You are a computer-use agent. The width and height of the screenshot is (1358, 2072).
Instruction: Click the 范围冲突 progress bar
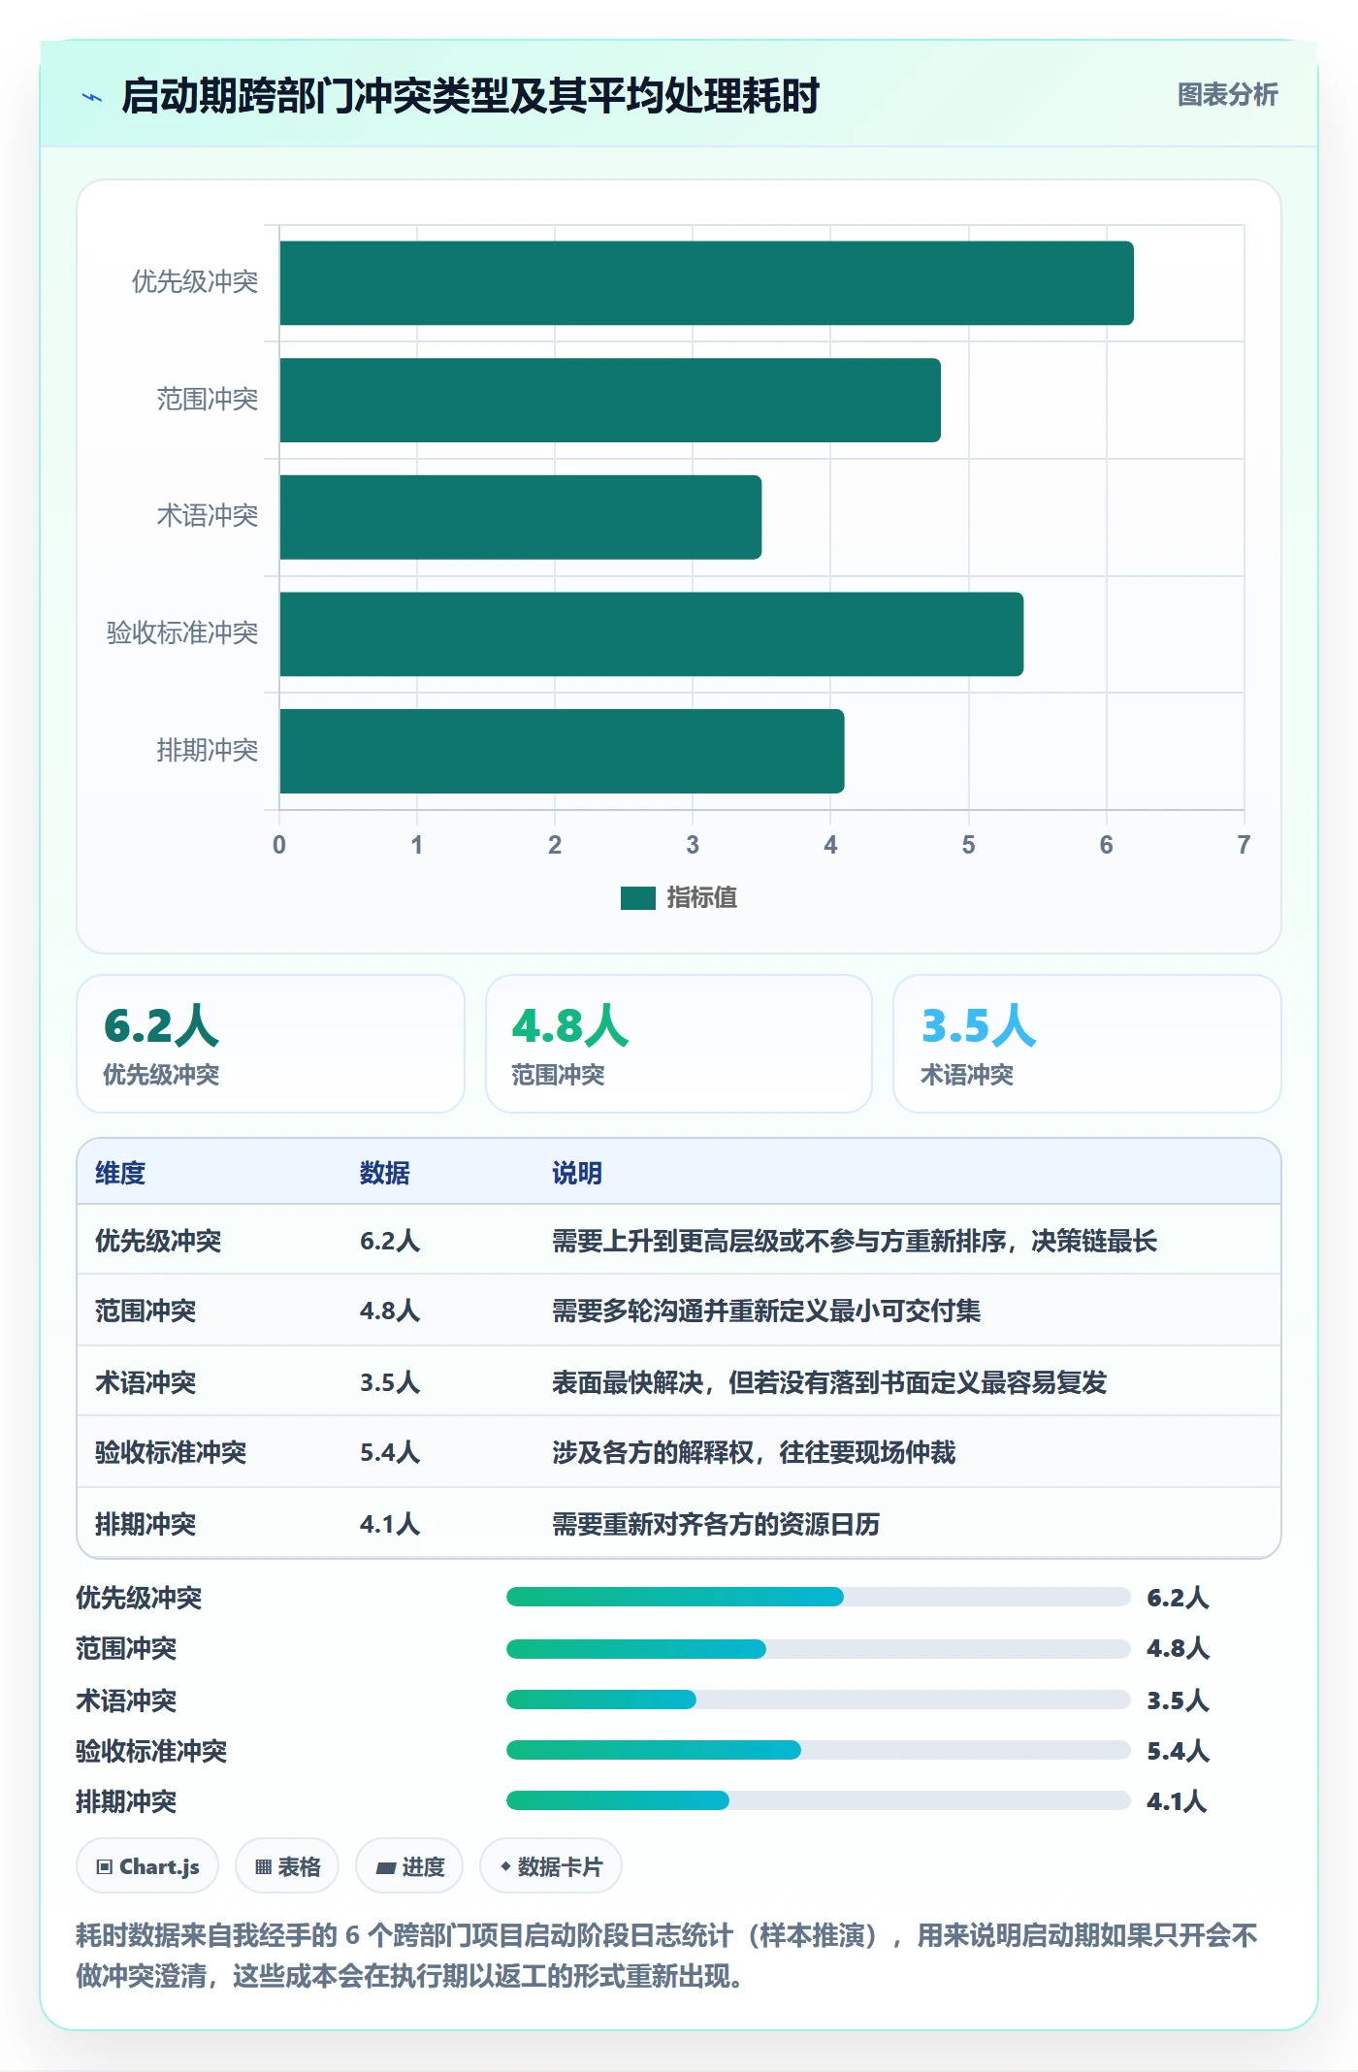[x=819, y=1648]
